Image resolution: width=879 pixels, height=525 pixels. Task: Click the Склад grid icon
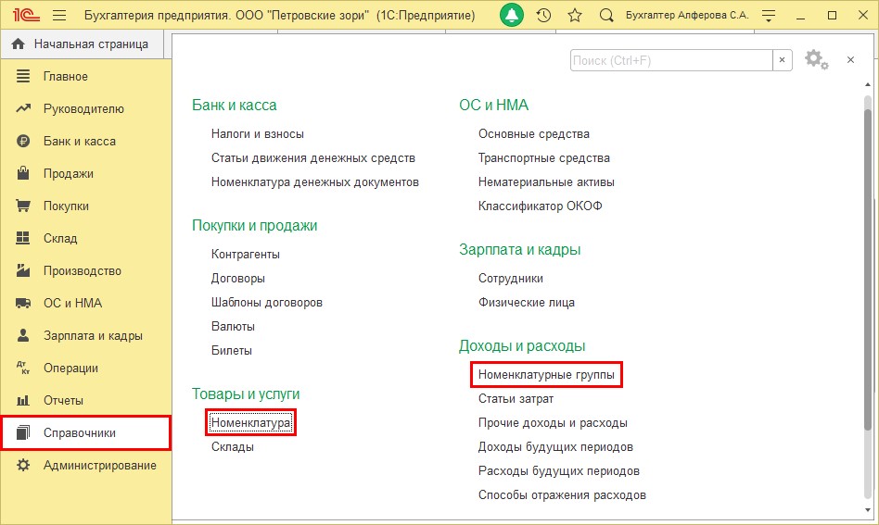click(23, 238)
